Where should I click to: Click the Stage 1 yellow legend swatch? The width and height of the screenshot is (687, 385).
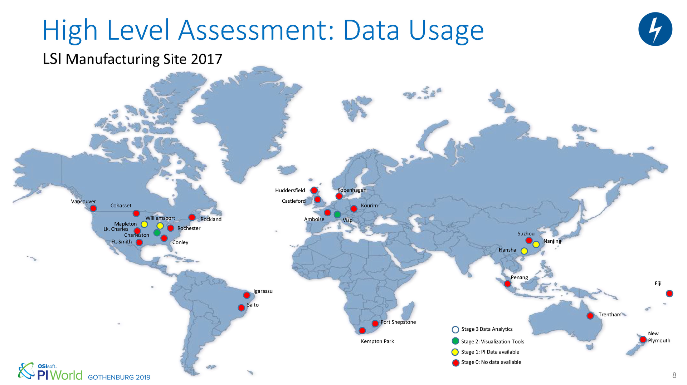coord(455,352)
